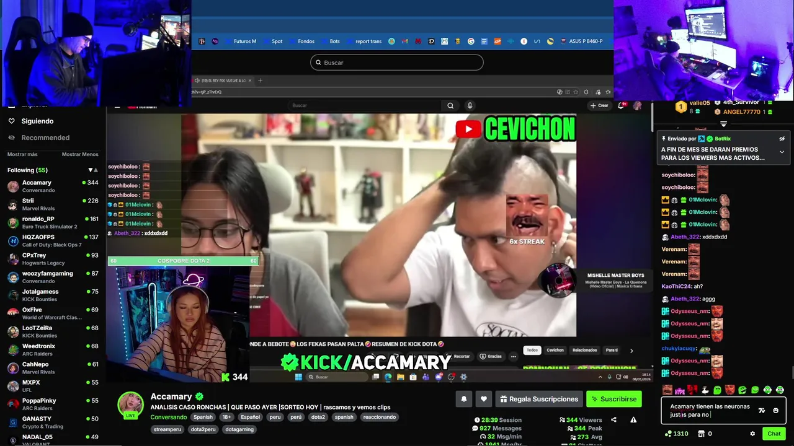The height and width of the screenshot is (446, 794).
Task: Click the green Suscribirse button
Action: point(613,399)
